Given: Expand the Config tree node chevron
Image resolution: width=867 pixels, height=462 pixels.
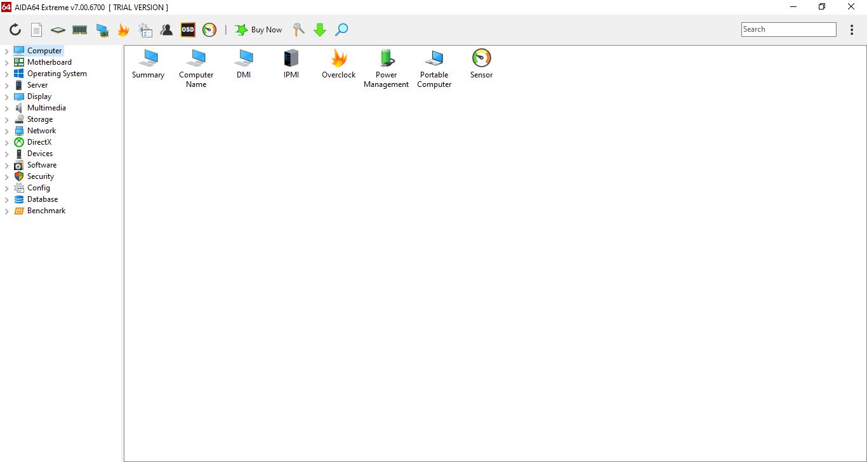Looking at the screenshot, I should click(7, 188).
